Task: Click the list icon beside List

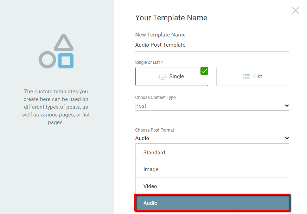Action: [247, 76]
